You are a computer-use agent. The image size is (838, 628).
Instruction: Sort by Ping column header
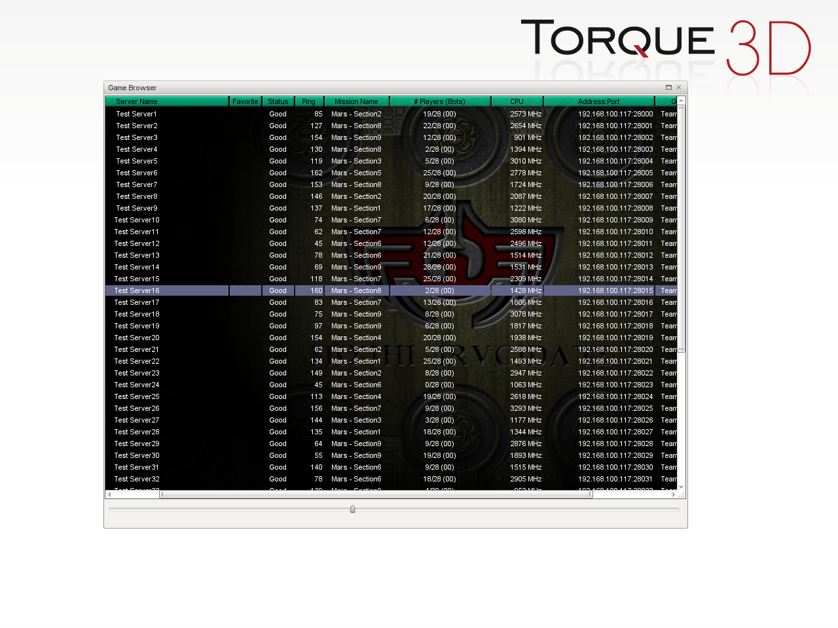308,101
